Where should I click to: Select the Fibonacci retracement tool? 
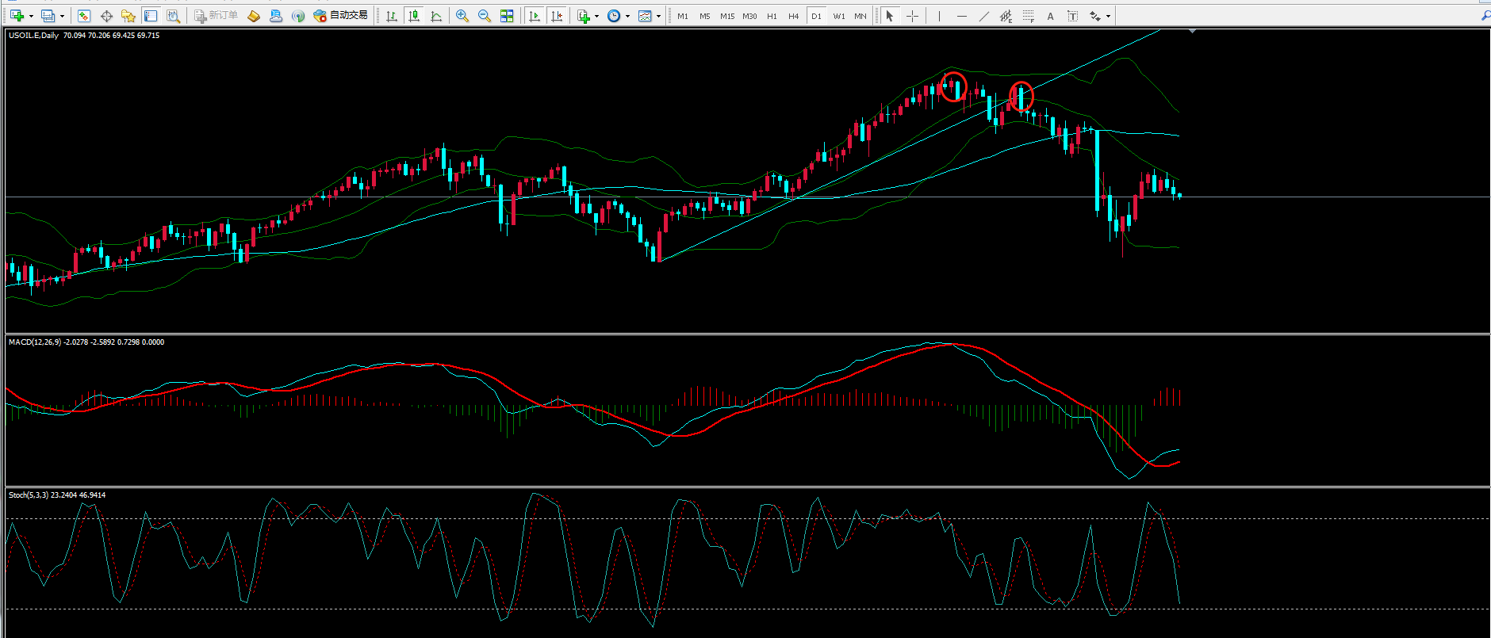[1029, 16]
